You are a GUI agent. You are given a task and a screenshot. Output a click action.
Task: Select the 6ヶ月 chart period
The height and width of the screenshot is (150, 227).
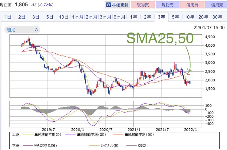(120, 17)
